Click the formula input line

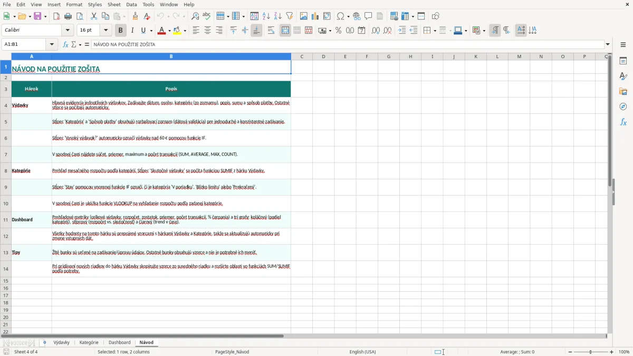347,45
